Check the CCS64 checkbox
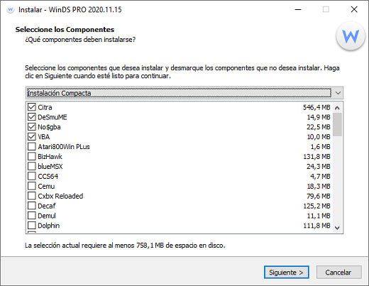Viewport: 369px width, 286px height. coord(32,176)
